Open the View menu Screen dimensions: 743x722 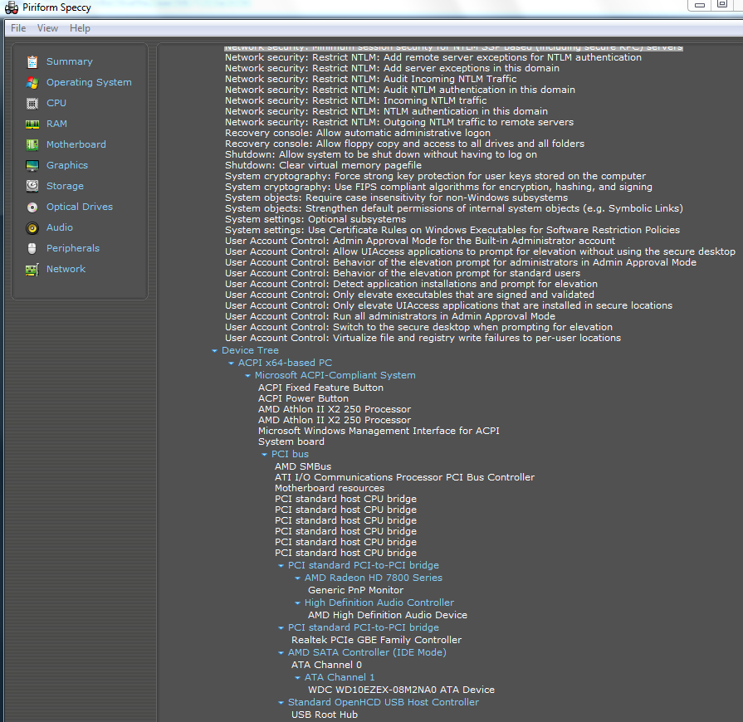point(47,28)
